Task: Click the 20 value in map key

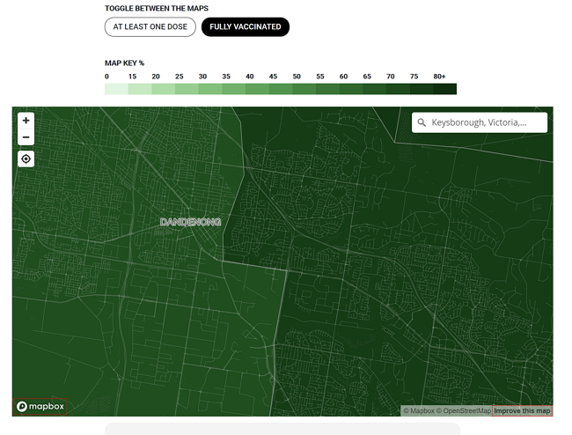Action: pyautogui.click(x=156, y=77)
